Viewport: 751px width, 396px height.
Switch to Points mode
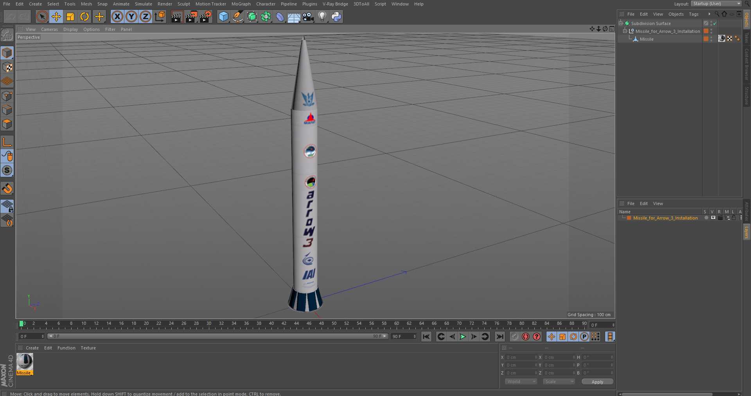click(7, 96)
